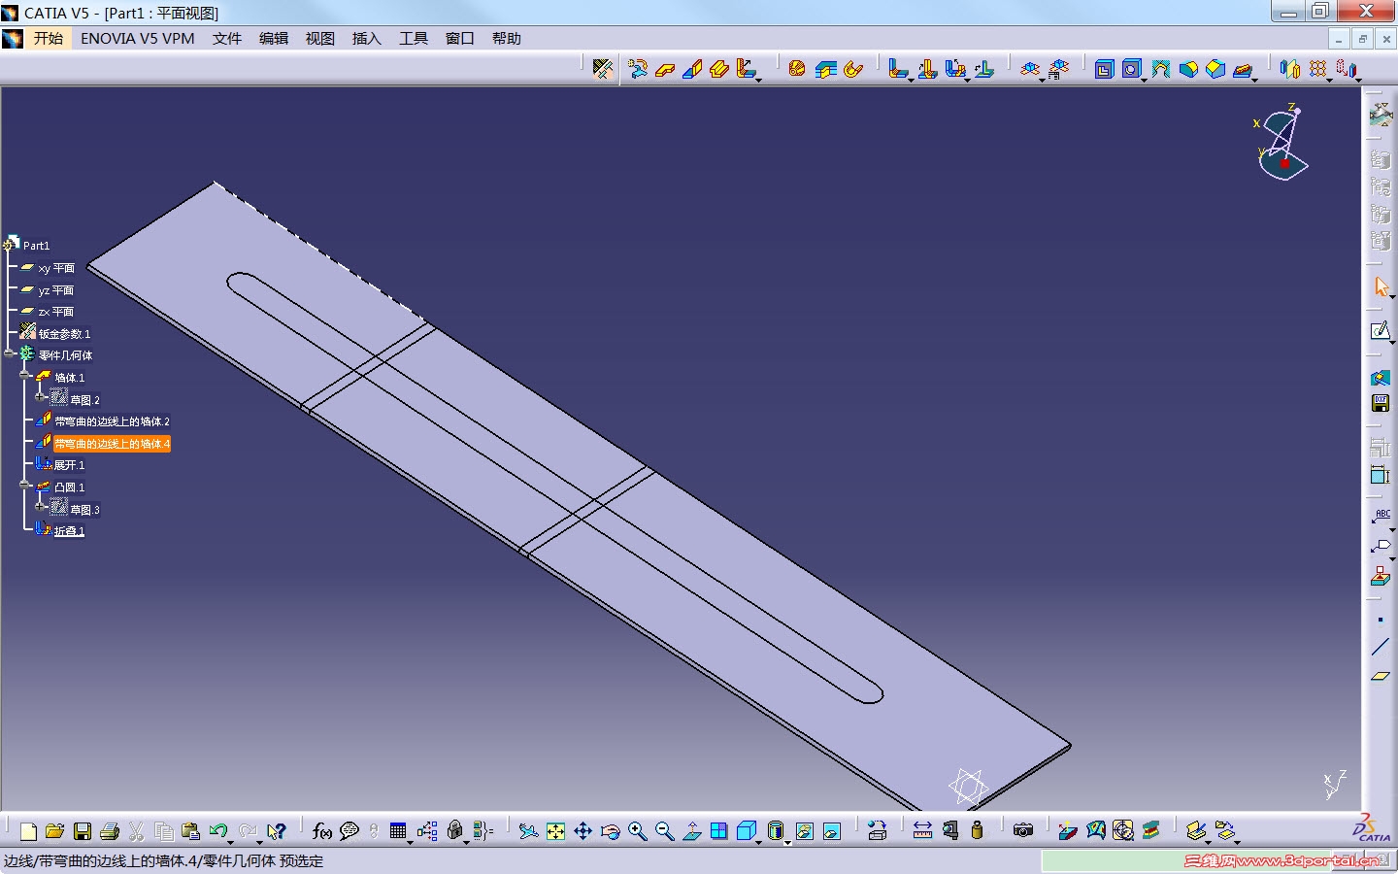The image size is (1398, 874).
Task: Click the Corner tool icon
Action: coord(1188,69)
